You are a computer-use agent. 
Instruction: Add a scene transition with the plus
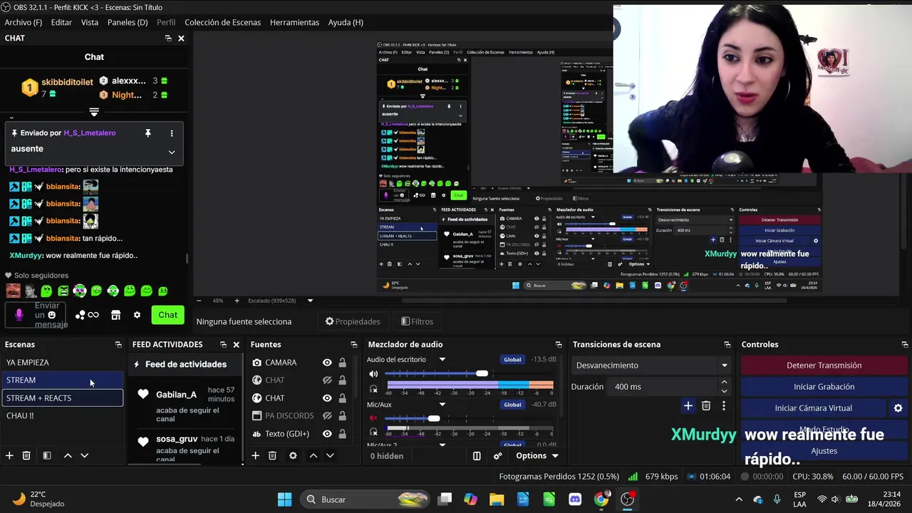pos(688,405)
